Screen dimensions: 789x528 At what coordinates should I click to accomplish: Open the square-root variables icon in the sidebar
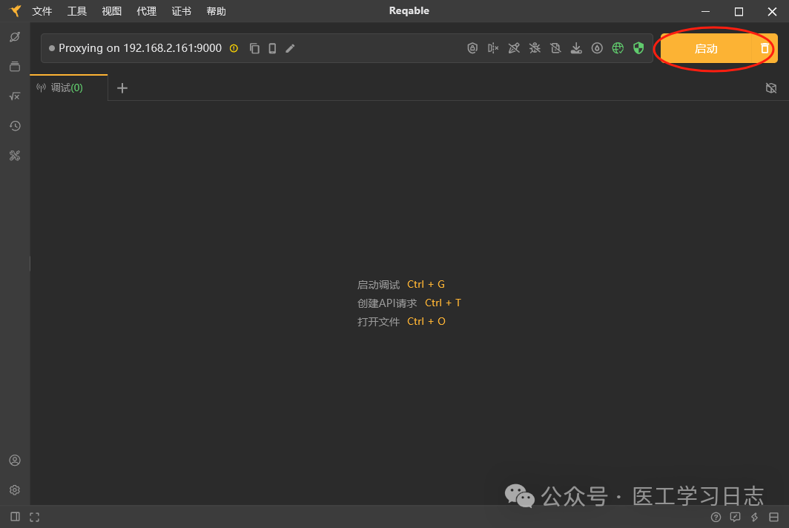click(15, 96)
